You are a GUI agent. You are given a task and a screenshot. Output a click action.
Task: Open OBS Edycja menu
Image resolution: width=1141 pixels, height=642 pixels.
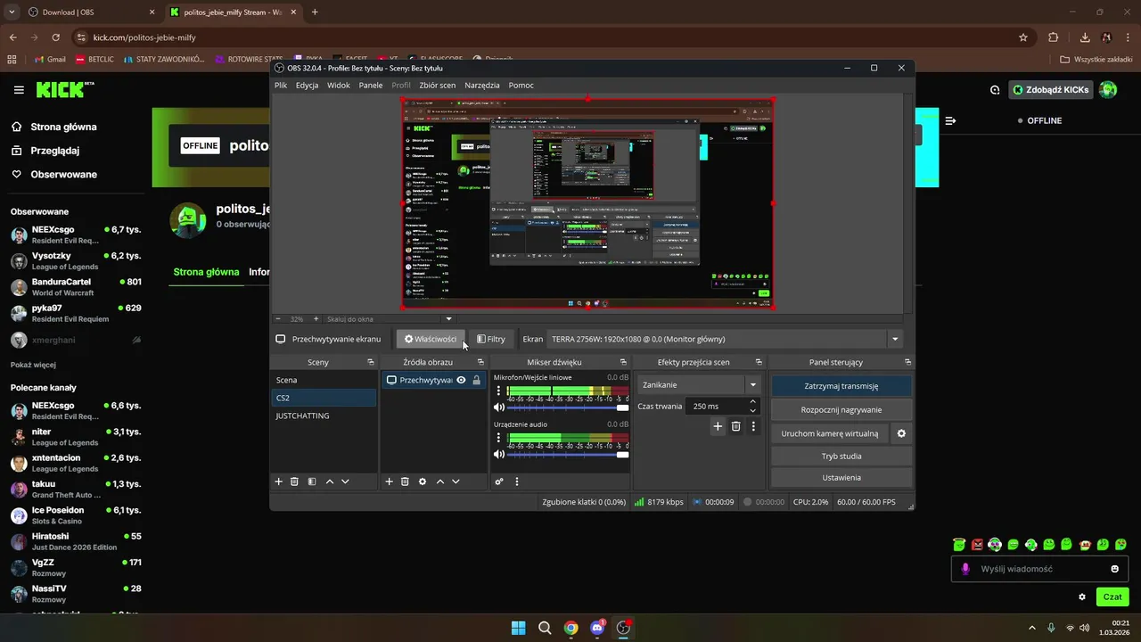point(307,86)
